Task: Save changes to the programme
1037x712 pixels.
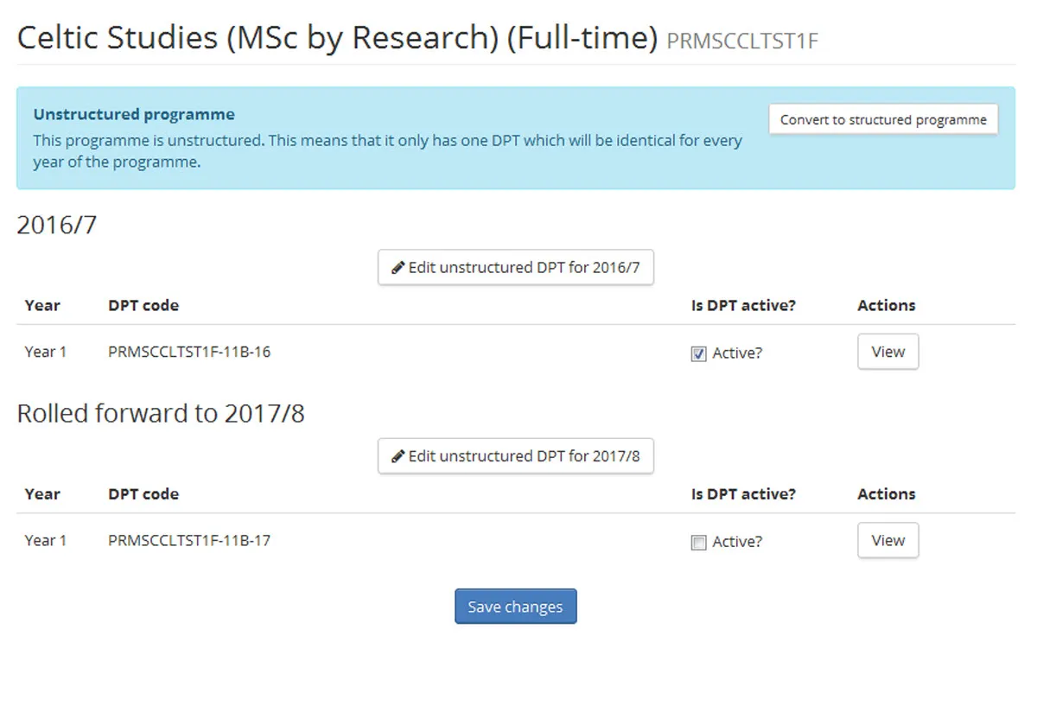Action: [515, 607]
